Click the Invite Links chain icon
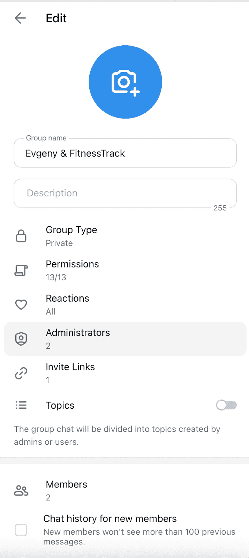This screenshot has height=558, width=249. [x=21, y=373]
